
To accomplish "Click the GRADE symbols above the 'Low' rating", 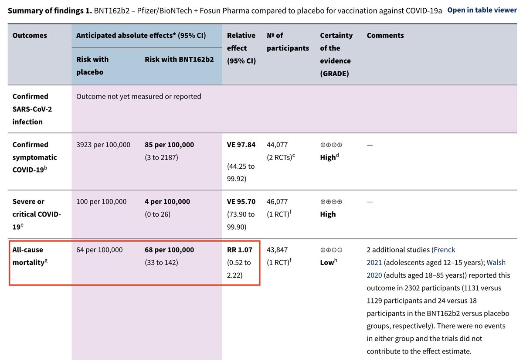I will (x=331, y=250).
